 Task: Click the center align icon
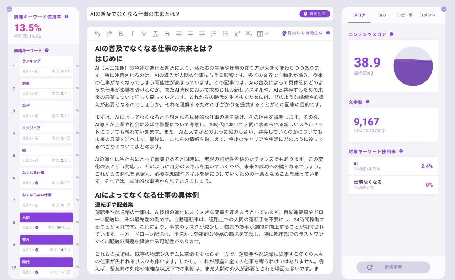pyautogui.click(x=191, y=34)
